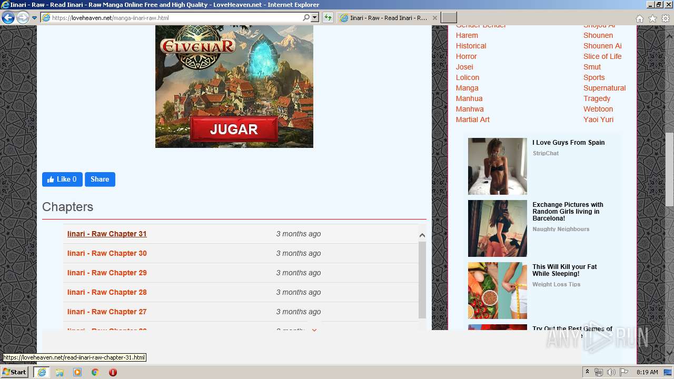This screenshot has width=674, height=379.
Task: Click the red Opera taskbar icon
Action: point(113,372)
